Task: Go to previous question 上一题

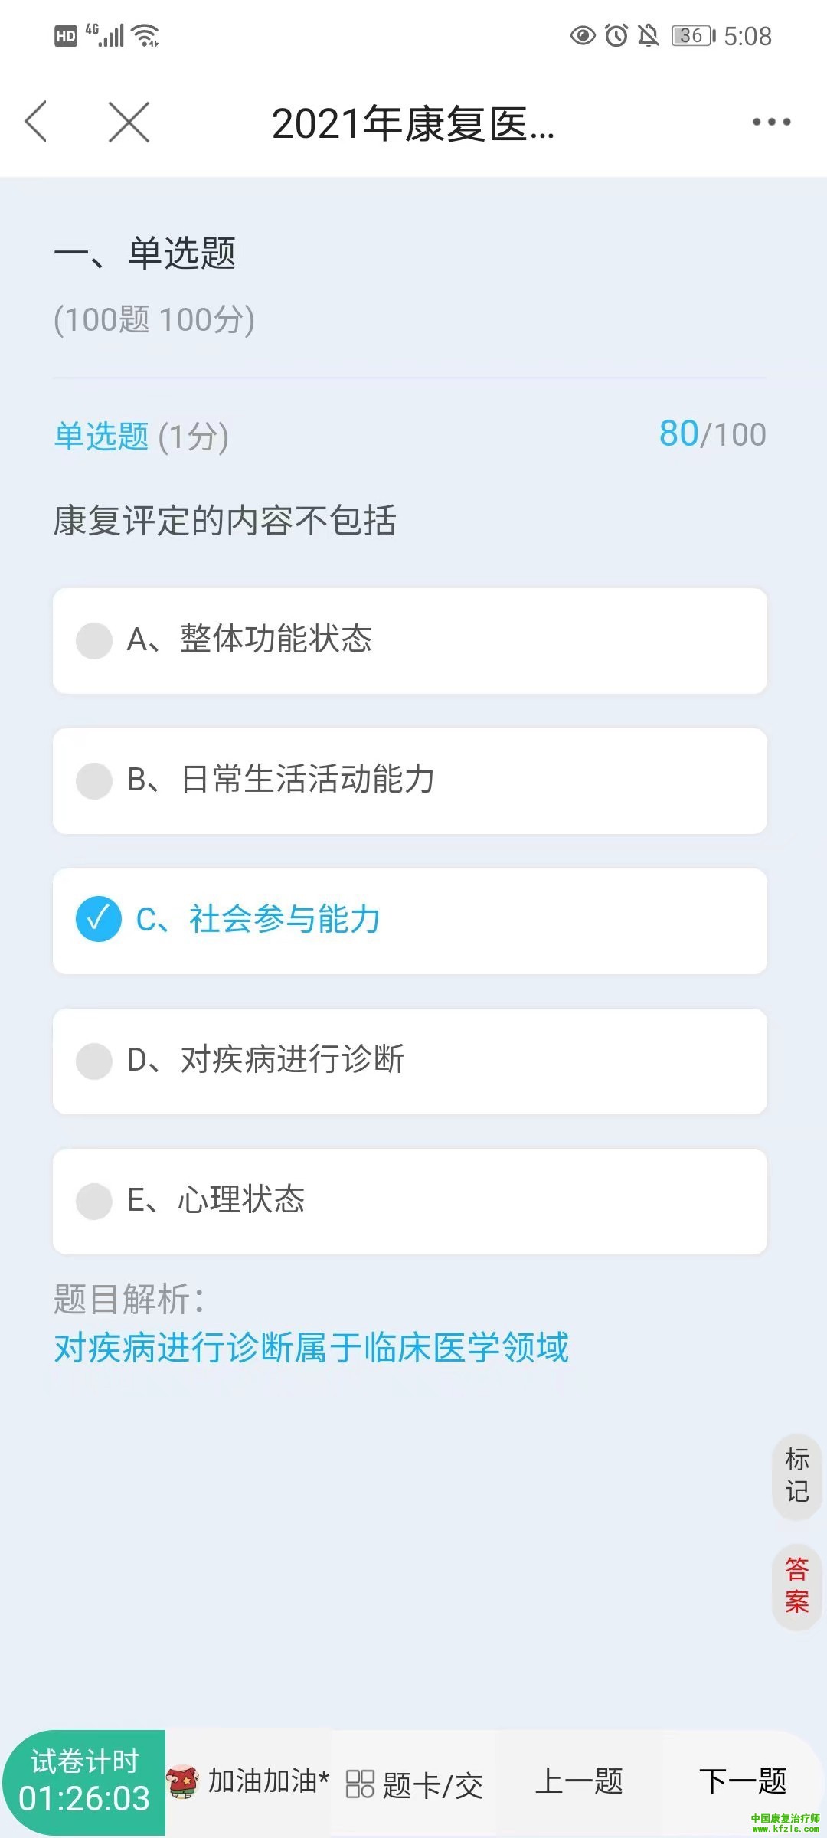Action: [x=579, y=1781]
